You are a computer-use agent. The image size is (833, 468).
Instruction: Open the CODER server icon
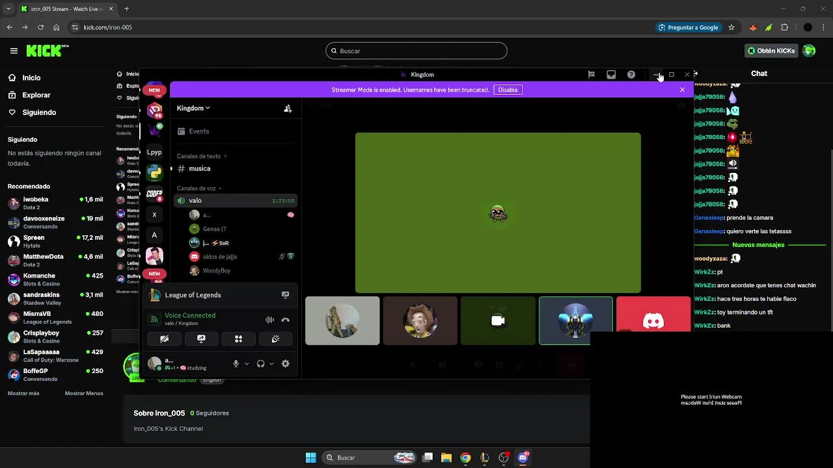click(154, 194)
